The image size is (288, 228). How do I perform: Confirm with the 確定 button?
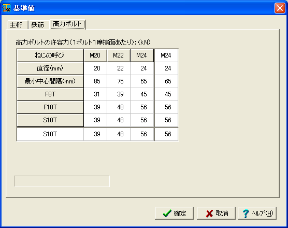174,213
